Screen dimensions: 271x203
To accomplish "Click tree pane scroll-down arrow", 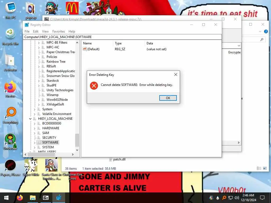I will click(77, 150).
